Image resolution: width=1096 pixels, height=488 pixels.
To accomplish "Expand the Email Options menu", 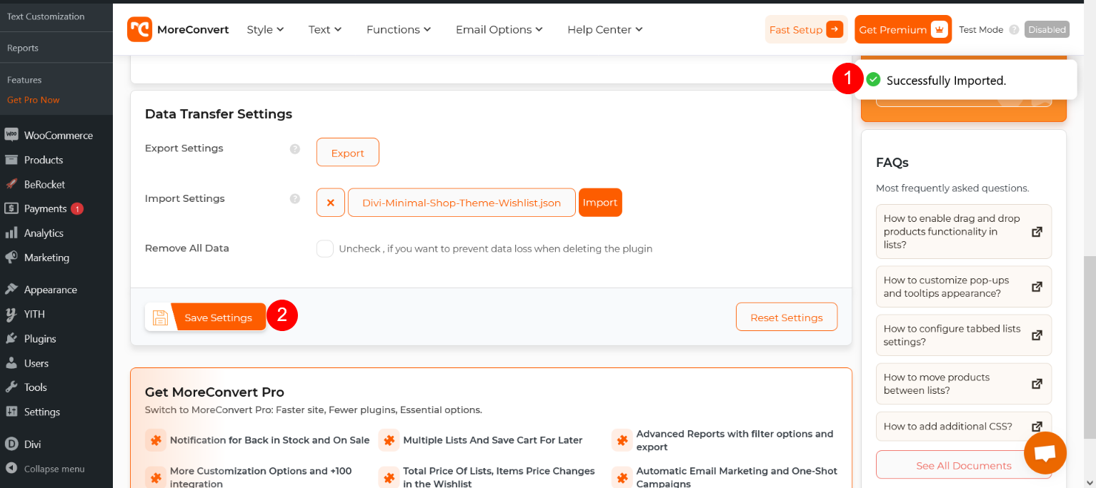I will click(499, 29).
